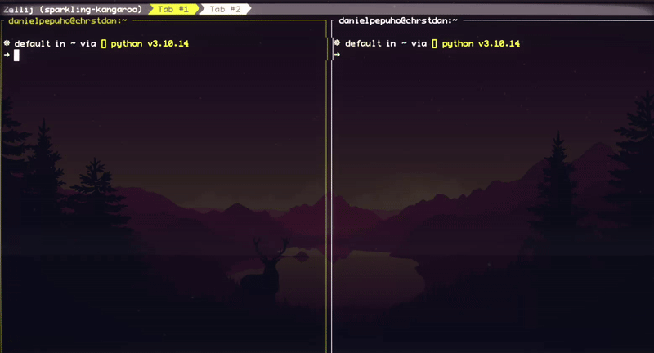Click the right pane prompt arrow

click(x=337, y=55)
